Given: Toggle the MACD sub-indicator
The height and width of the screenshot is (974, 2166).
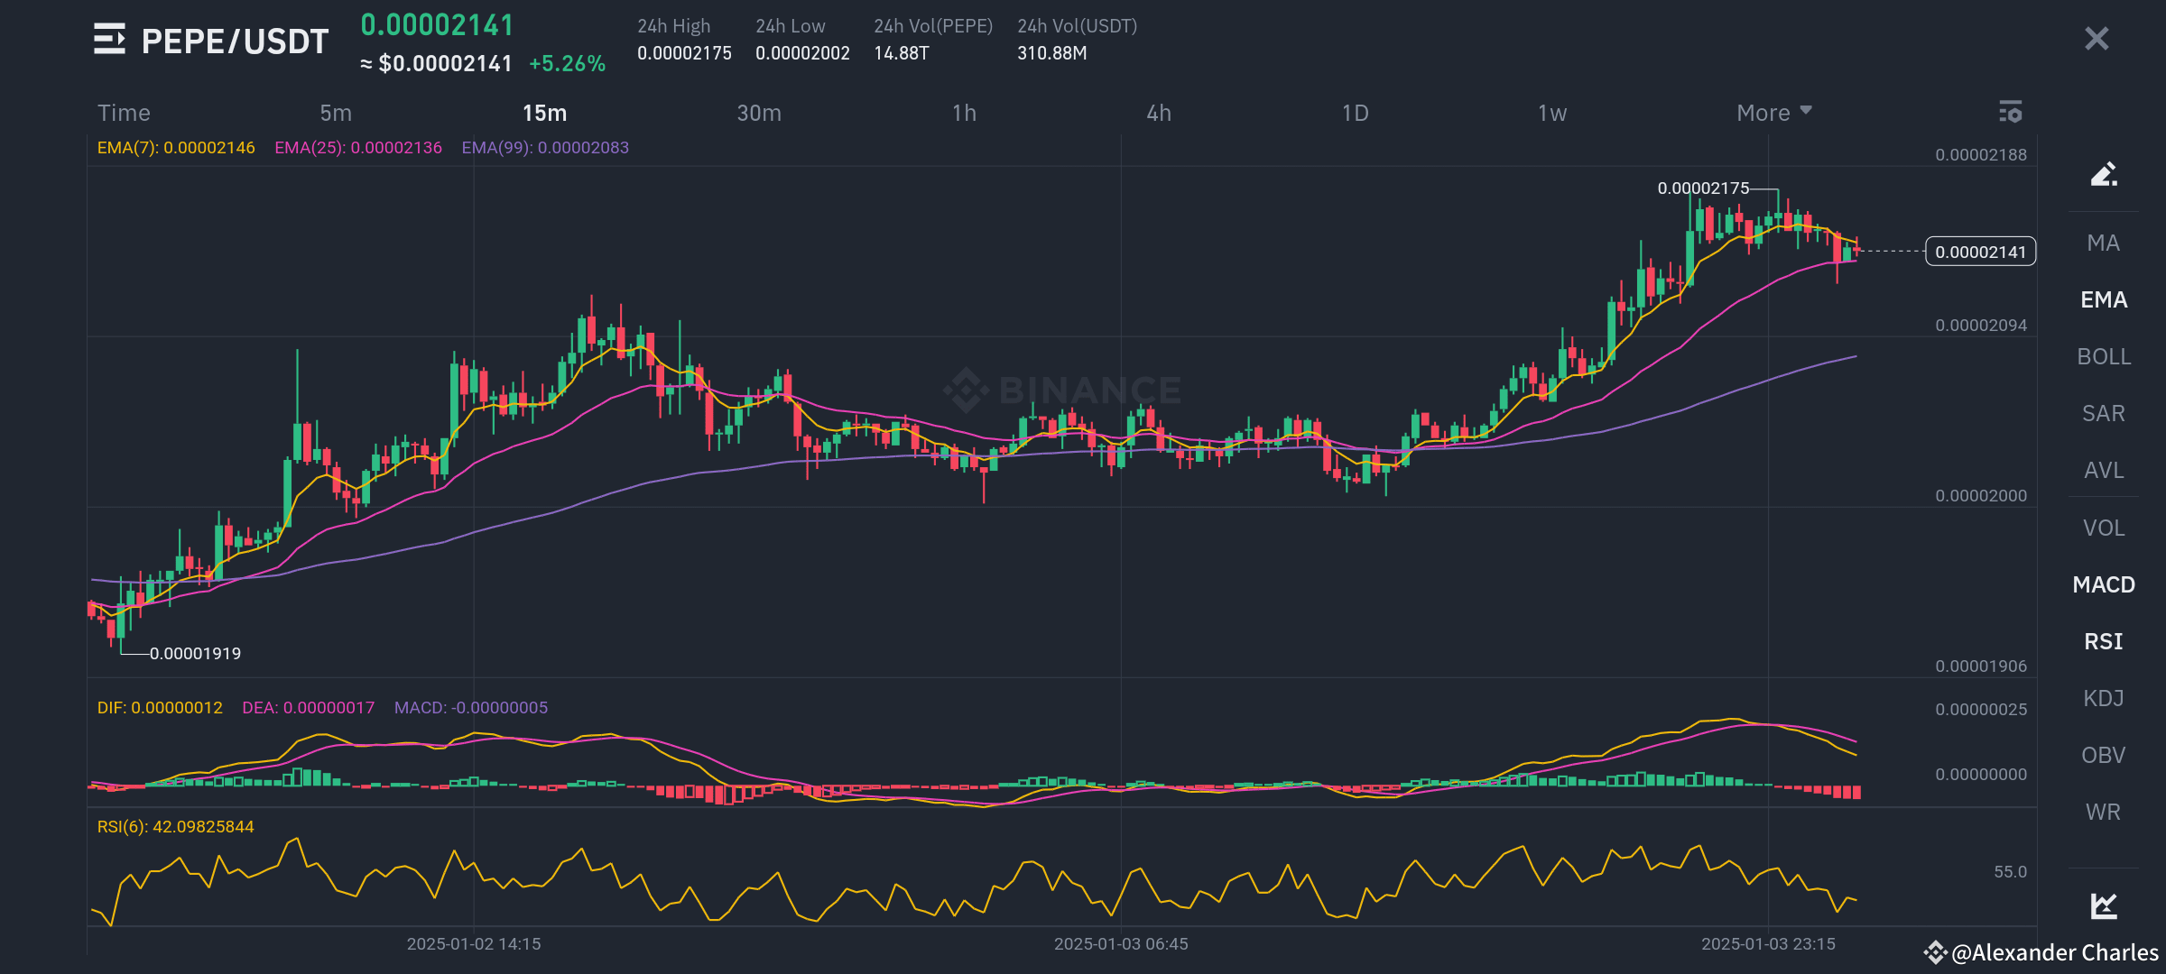Looking at the screenshot, I should tap(2104, 584).
